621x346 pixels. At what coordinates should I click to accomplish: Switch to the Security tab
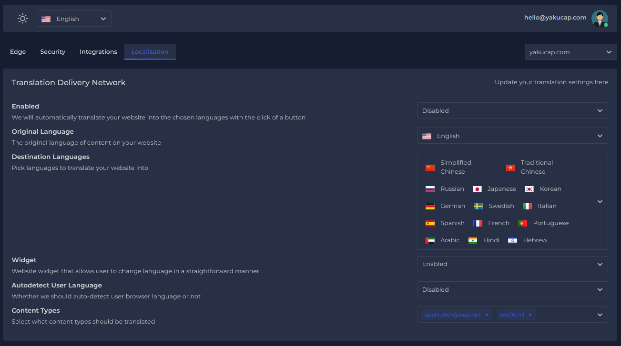pyautogui.click(x=52, y=51)
